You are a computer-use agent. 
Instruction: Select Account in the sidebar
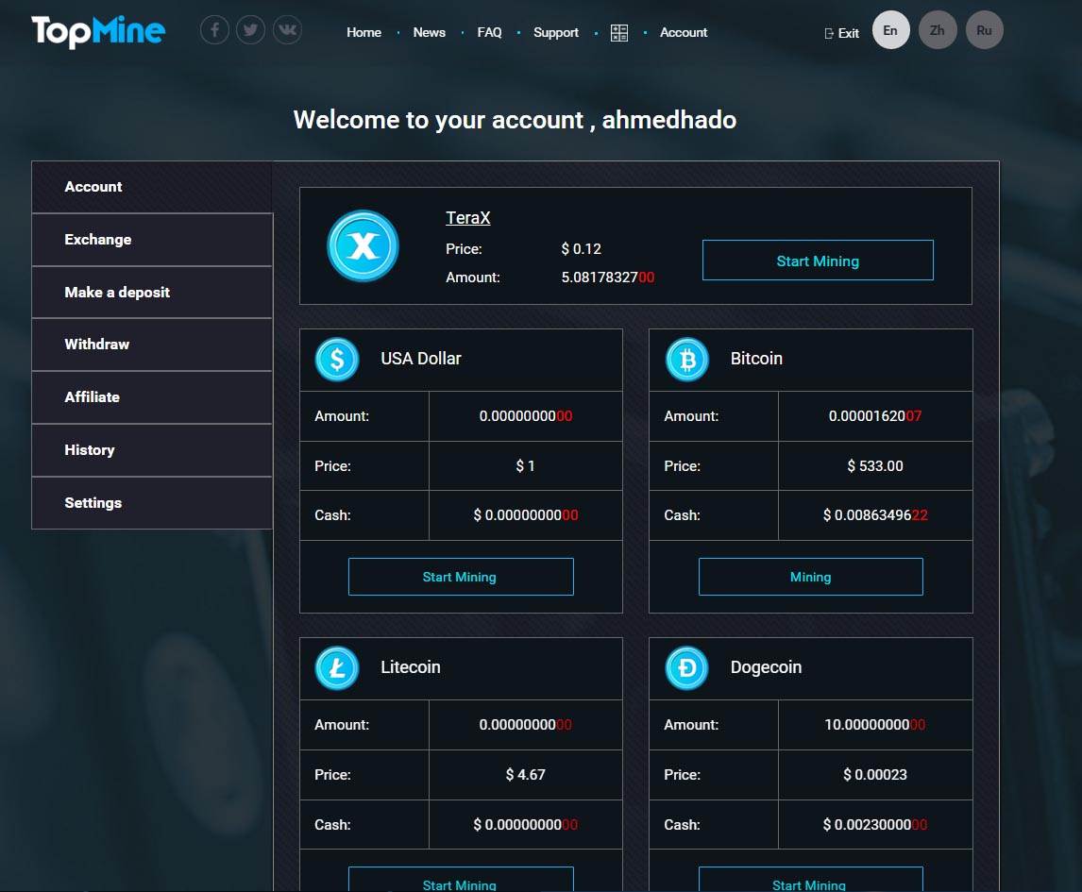pos(152,187)
